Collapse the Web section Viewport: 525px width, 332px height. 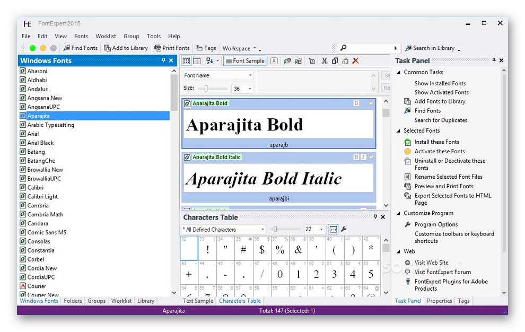(398, 251)
